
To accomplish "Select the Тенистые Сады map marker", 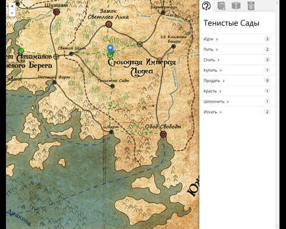I will coord(113,86).
